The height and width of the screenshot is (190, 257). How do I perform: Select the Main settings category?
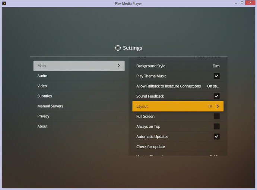coord(79,66)
